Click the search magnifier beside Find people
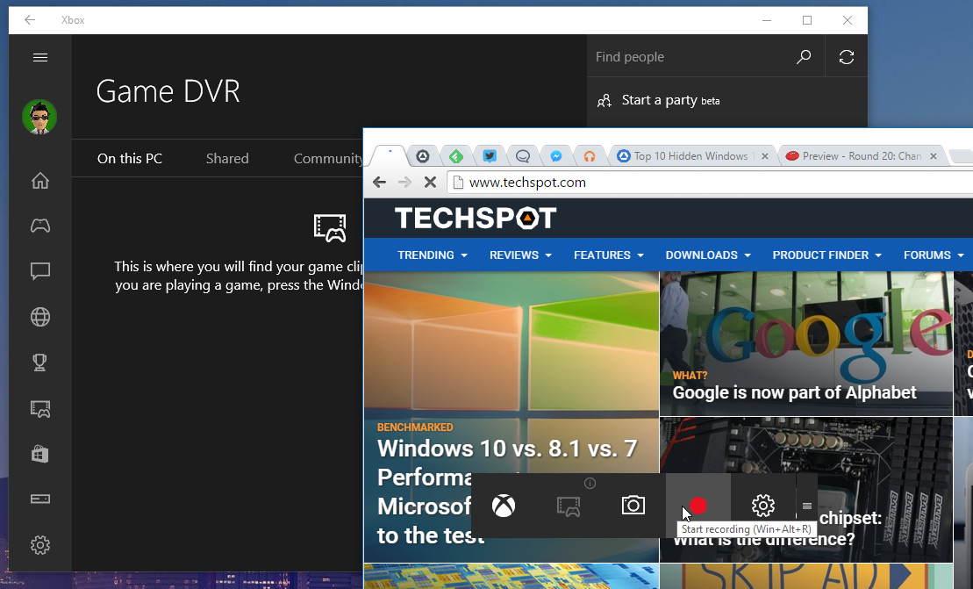 point(804,57)
